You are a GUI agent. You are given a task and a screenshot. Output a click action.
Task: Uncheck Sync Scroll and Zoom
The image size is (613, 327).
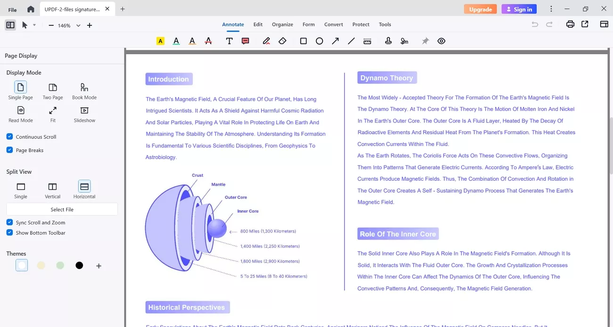coord(9,222)
